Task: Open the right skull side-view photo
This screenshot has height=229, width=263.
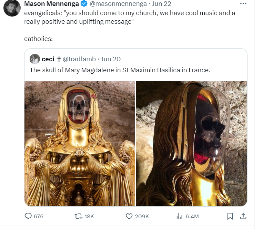Action: [x=192, y=144]
